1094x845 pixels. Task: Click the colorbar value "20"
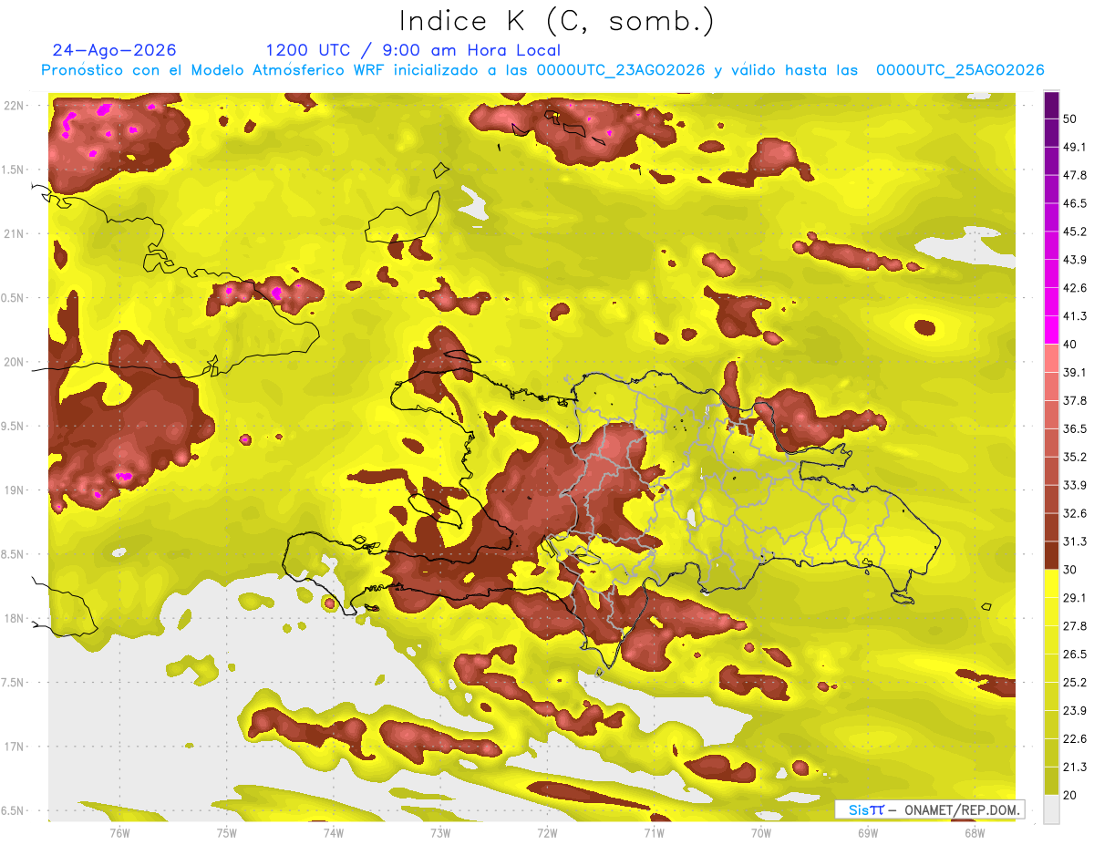click(1070, 796)
